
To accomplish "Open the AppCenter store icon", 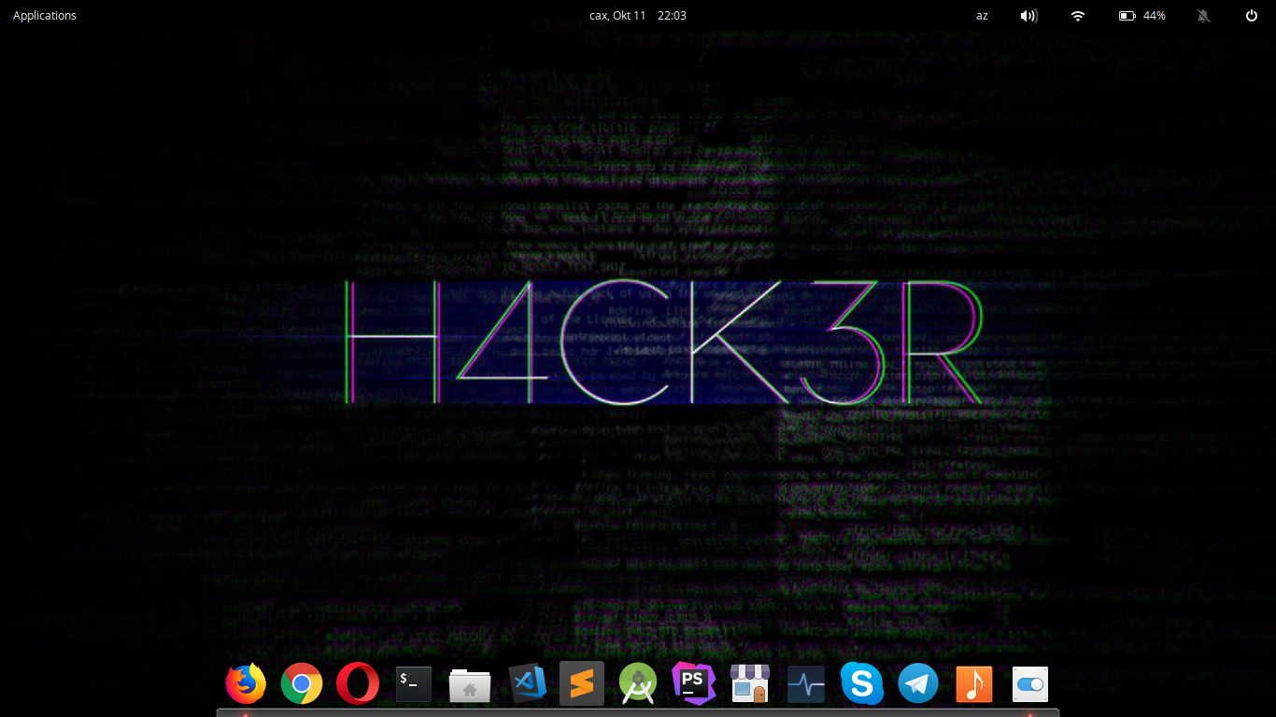I will (x=749, y=684).
